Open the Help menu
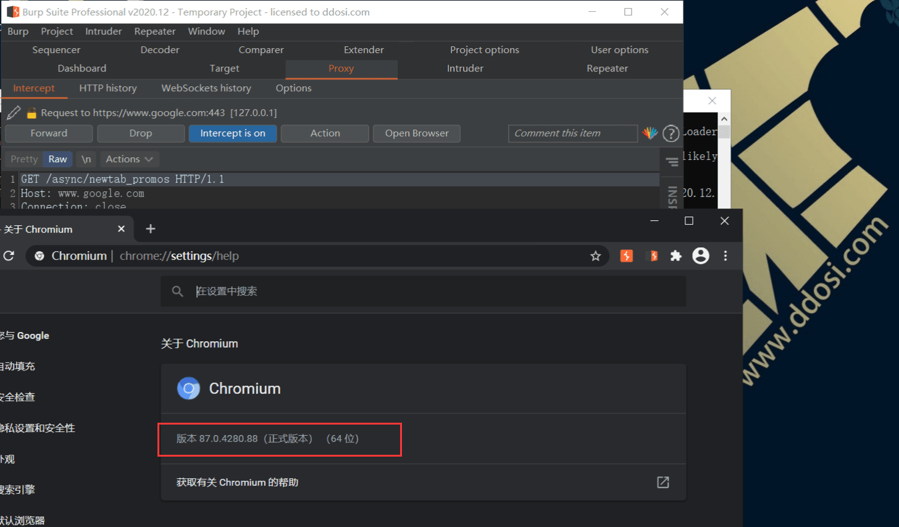Viewport: 899px width, 527px height. [x=248, y=31]
